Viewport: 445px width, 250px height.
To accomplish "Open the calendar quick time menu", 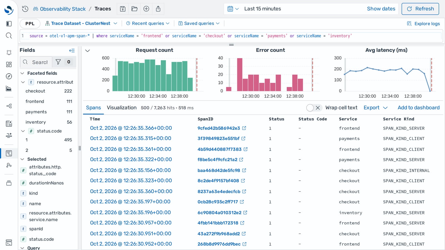I will (233, 9).
